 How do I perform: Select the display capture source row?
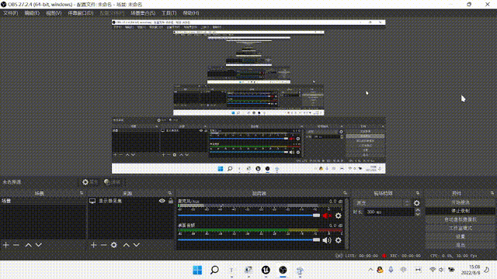tap(131, 201)
